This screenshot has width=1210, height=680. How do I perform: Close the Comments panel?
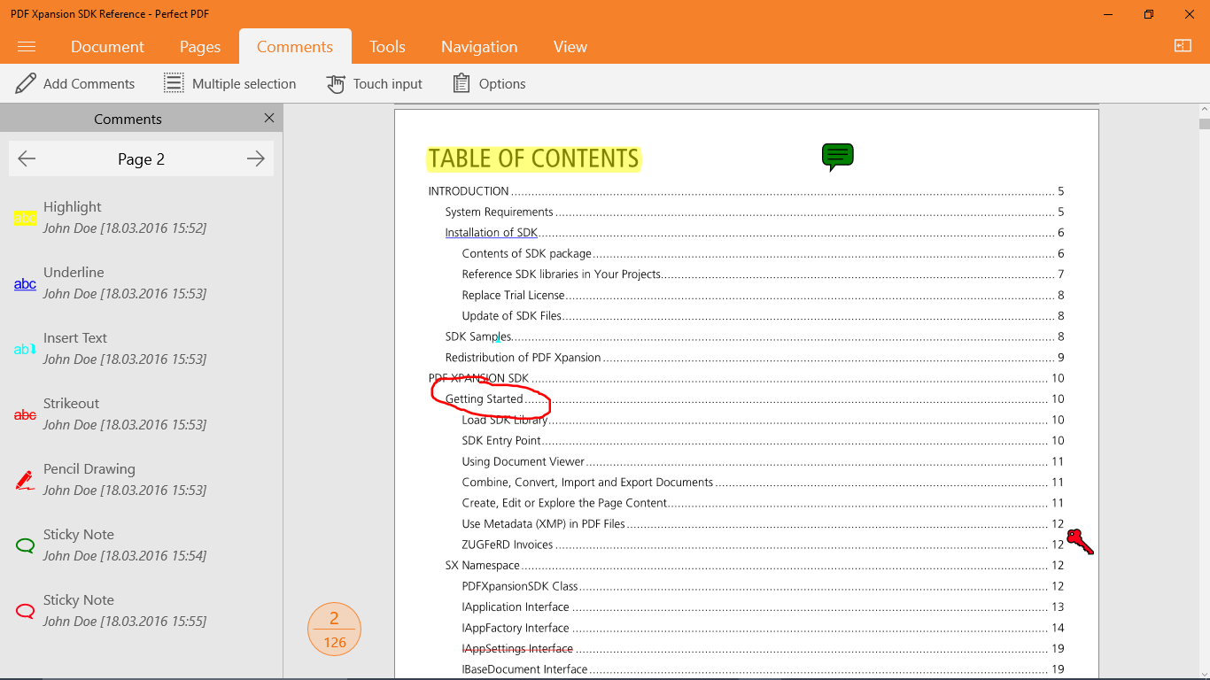(x=269, y=118)
